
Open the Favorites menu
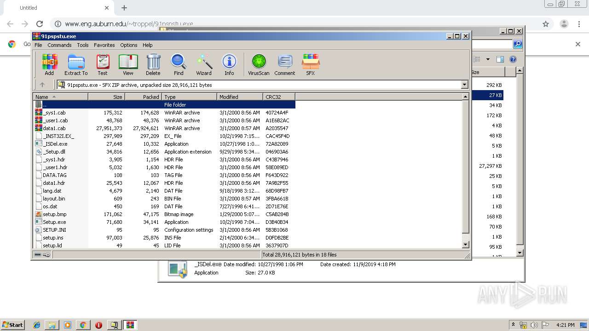point(104,45)
